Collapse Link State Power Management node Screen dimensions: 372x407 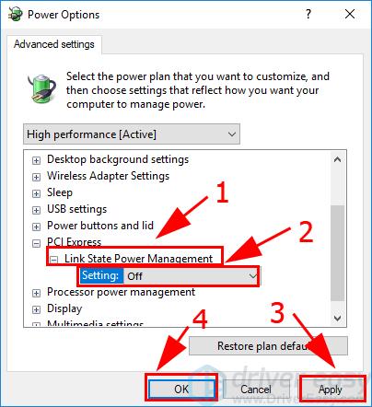pos(54,260)
